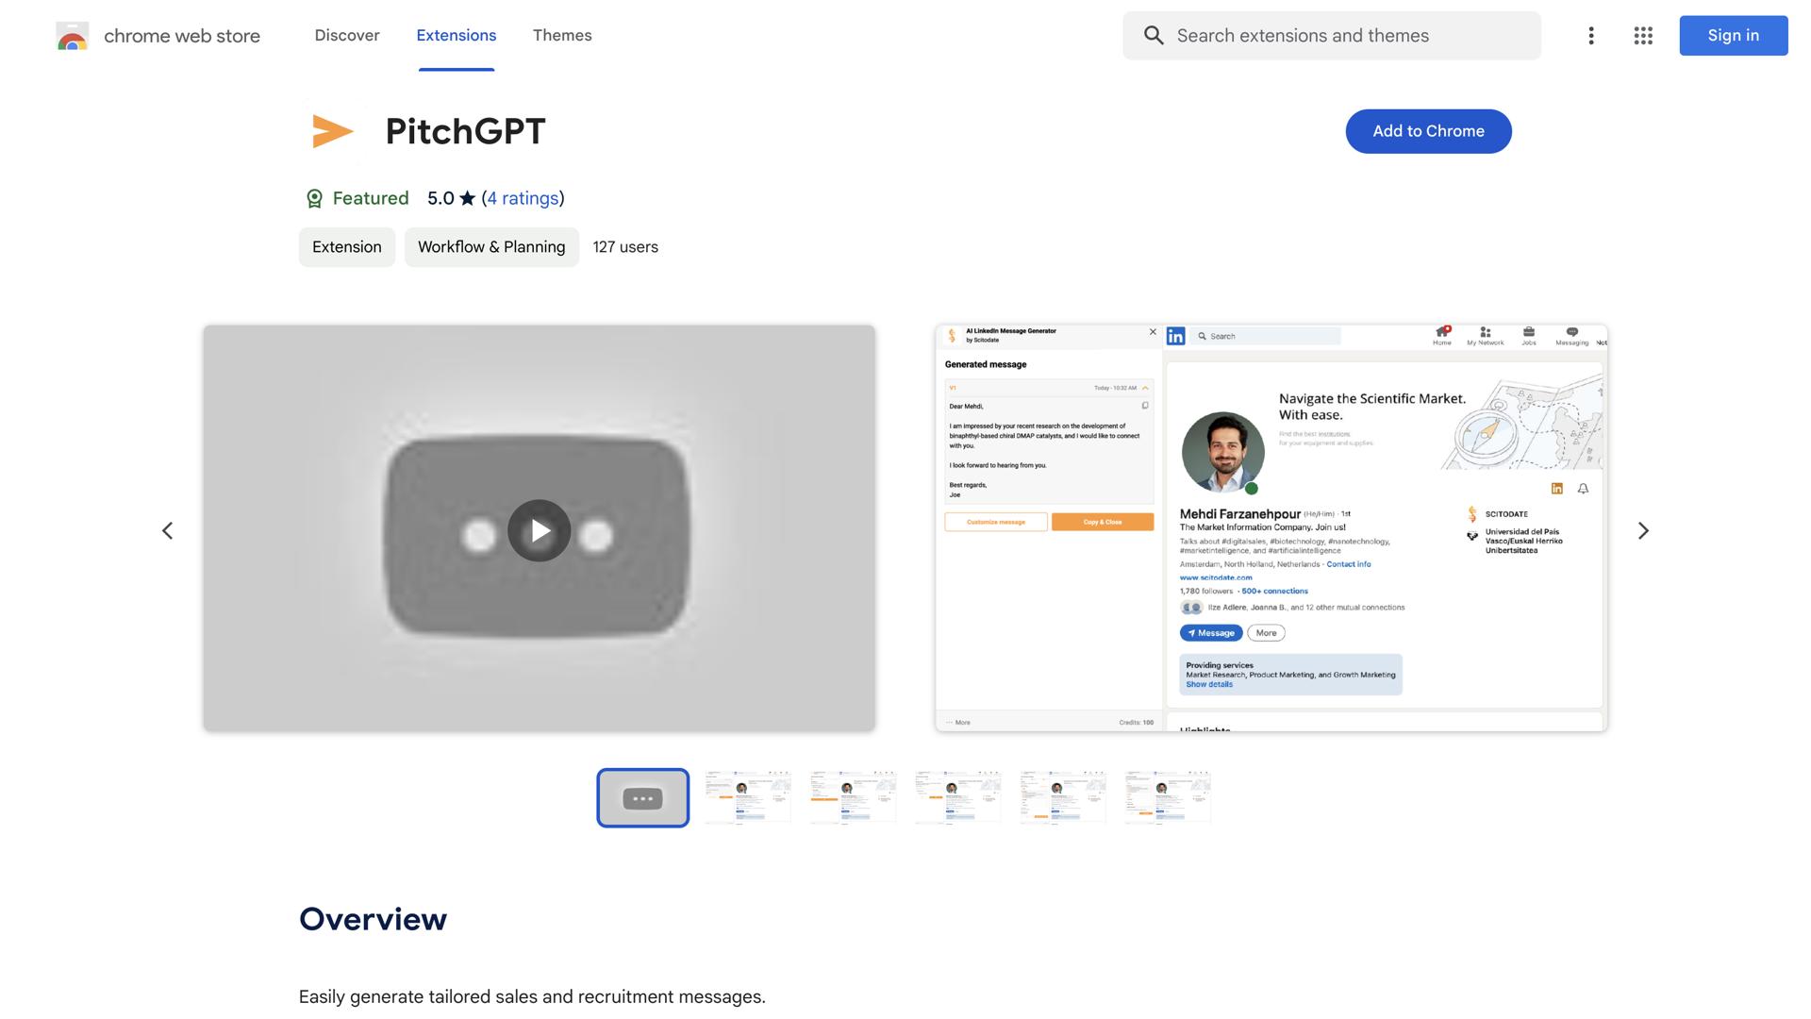Open the Google apps grid
Image resolution: width=1811 pixels, height=1019 pixels.
coord(1642,36)
